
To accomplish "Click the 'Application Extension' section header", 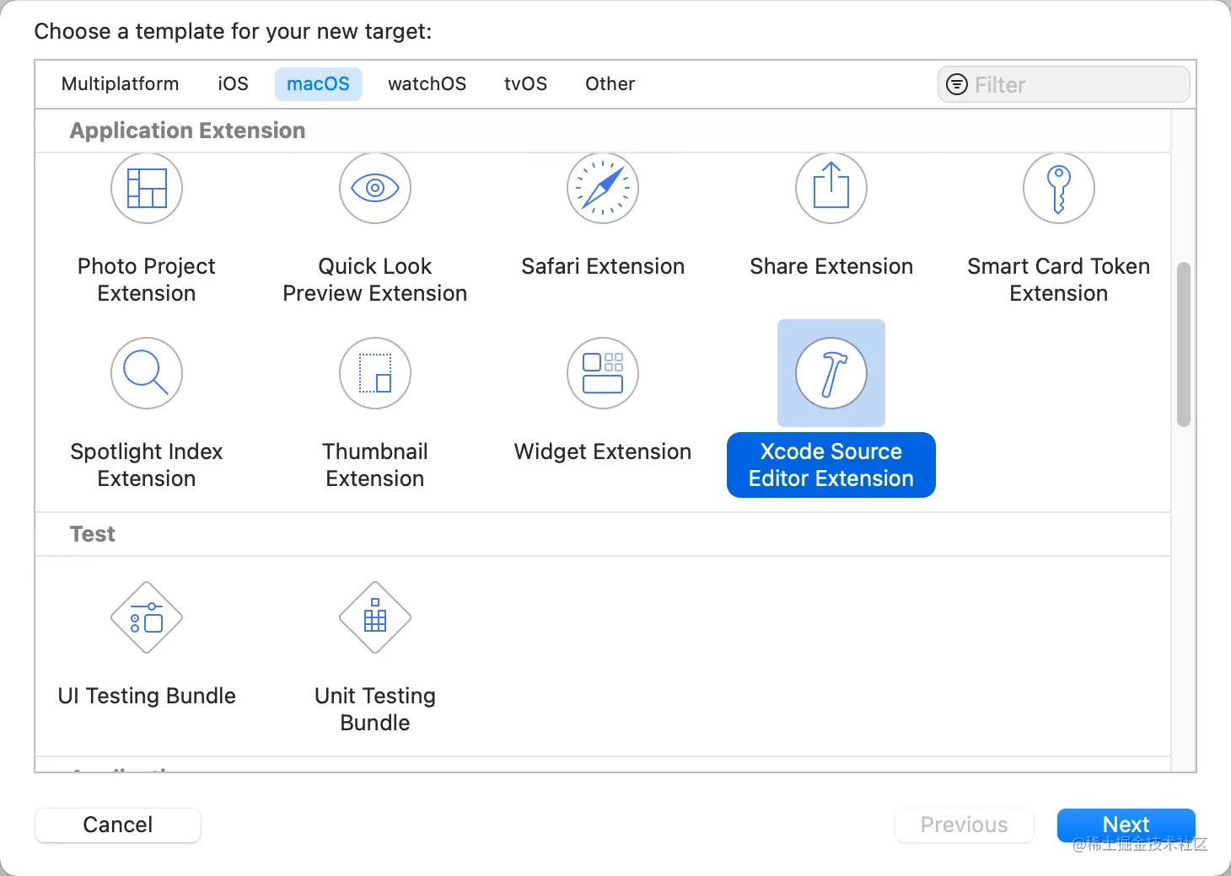I will pos(188,131).
